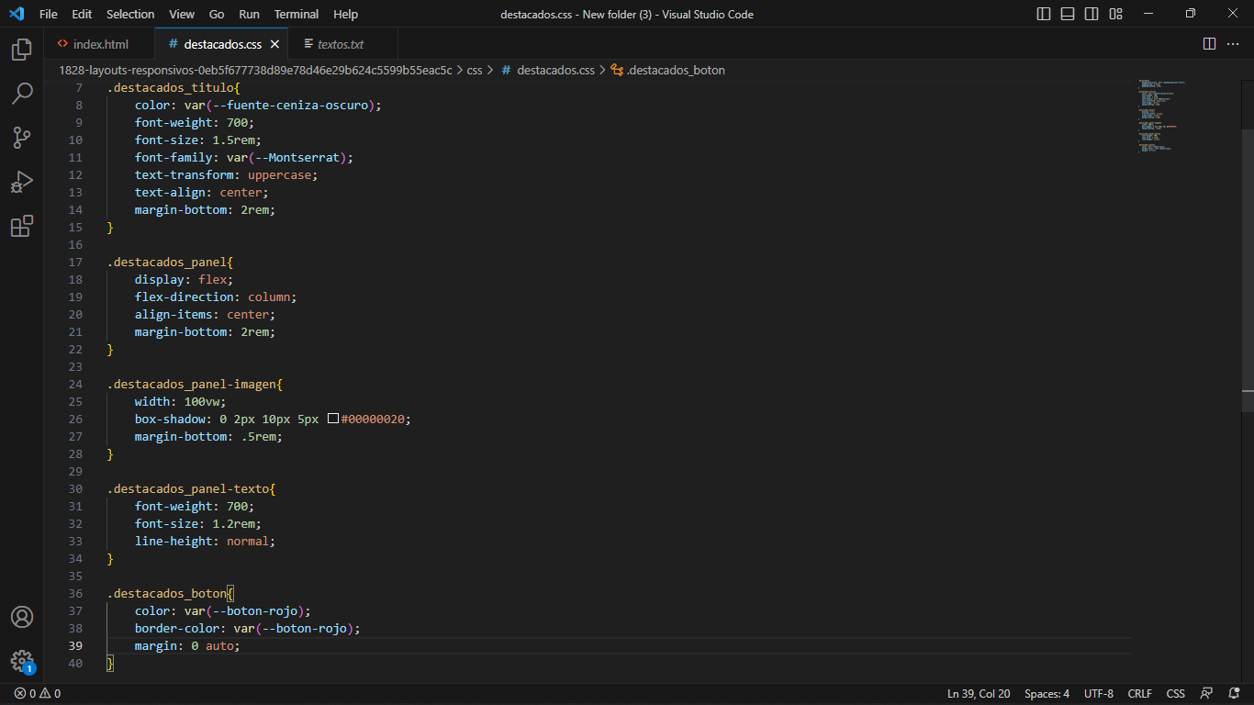This screenshot has width=1254, height=705.
Task: Click the box-shadow color swatch #00000020
Action: [x=333, y=420]
